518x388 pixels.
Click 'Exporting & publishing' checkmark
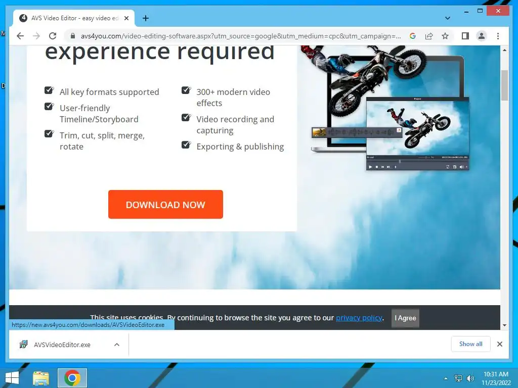tap(186, 145)
